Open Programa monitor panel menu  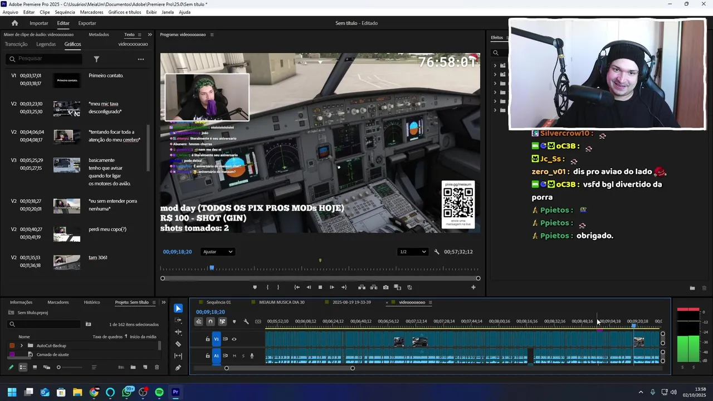point(212,35)
